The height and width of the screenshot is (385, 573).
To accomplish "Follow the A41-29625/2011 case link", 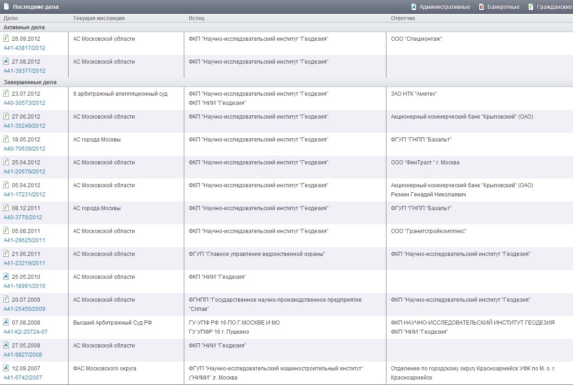I will pos(25,240).
